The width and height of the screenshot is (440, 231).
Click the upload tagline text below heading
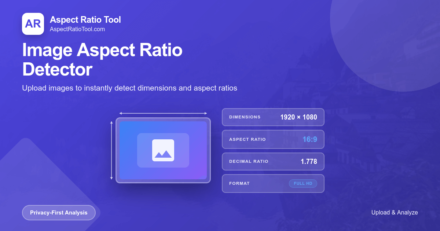129,88
